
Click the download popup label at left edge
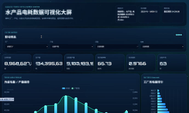(x=5, y=99)
